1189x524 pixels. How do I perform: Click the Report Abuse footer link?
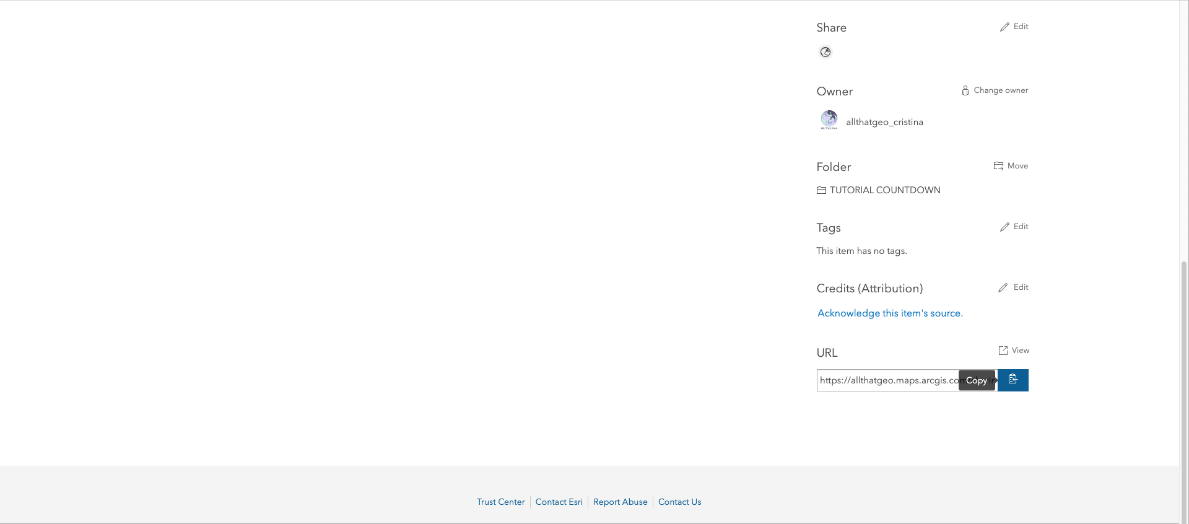(620, 502)
